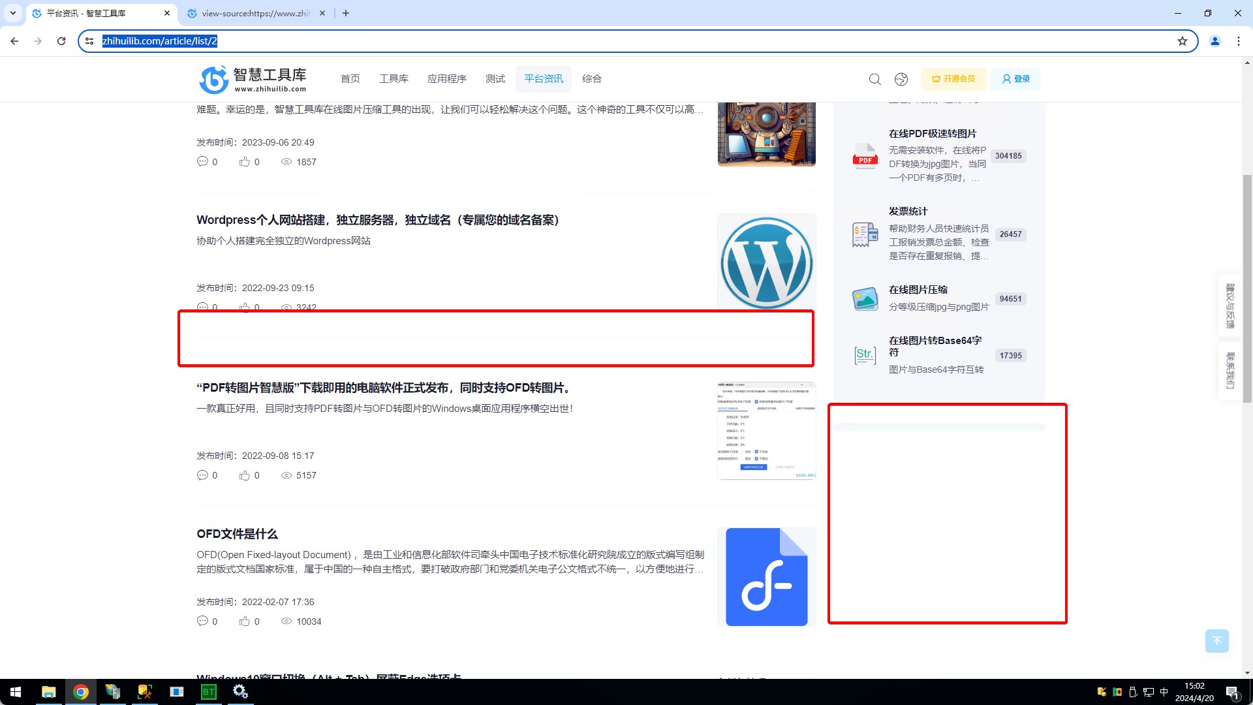Screen dimensions: 1253x705
Task: Click the back-to-top arrow button
Action: click(1216, 640)
